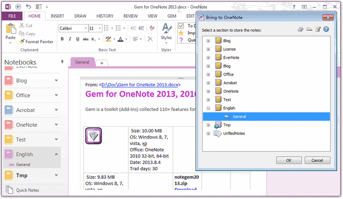Add a new section tab

pos(102,63)
